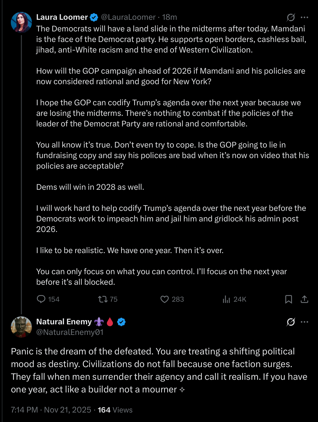318x422 pixels.
Task: Share Laura Loomer's post
Action: pyautogui.click(x=304, y=299)
